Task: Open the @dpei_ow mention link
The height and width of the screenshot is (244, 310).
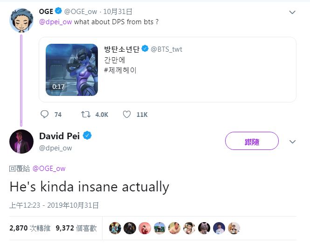Action: (x=55, y=22)
